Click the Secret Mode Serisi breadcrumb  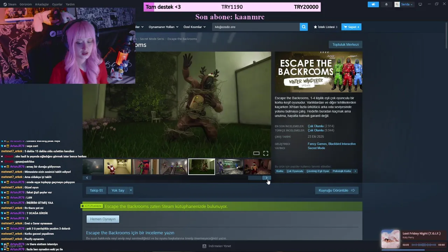click(152, 39)
